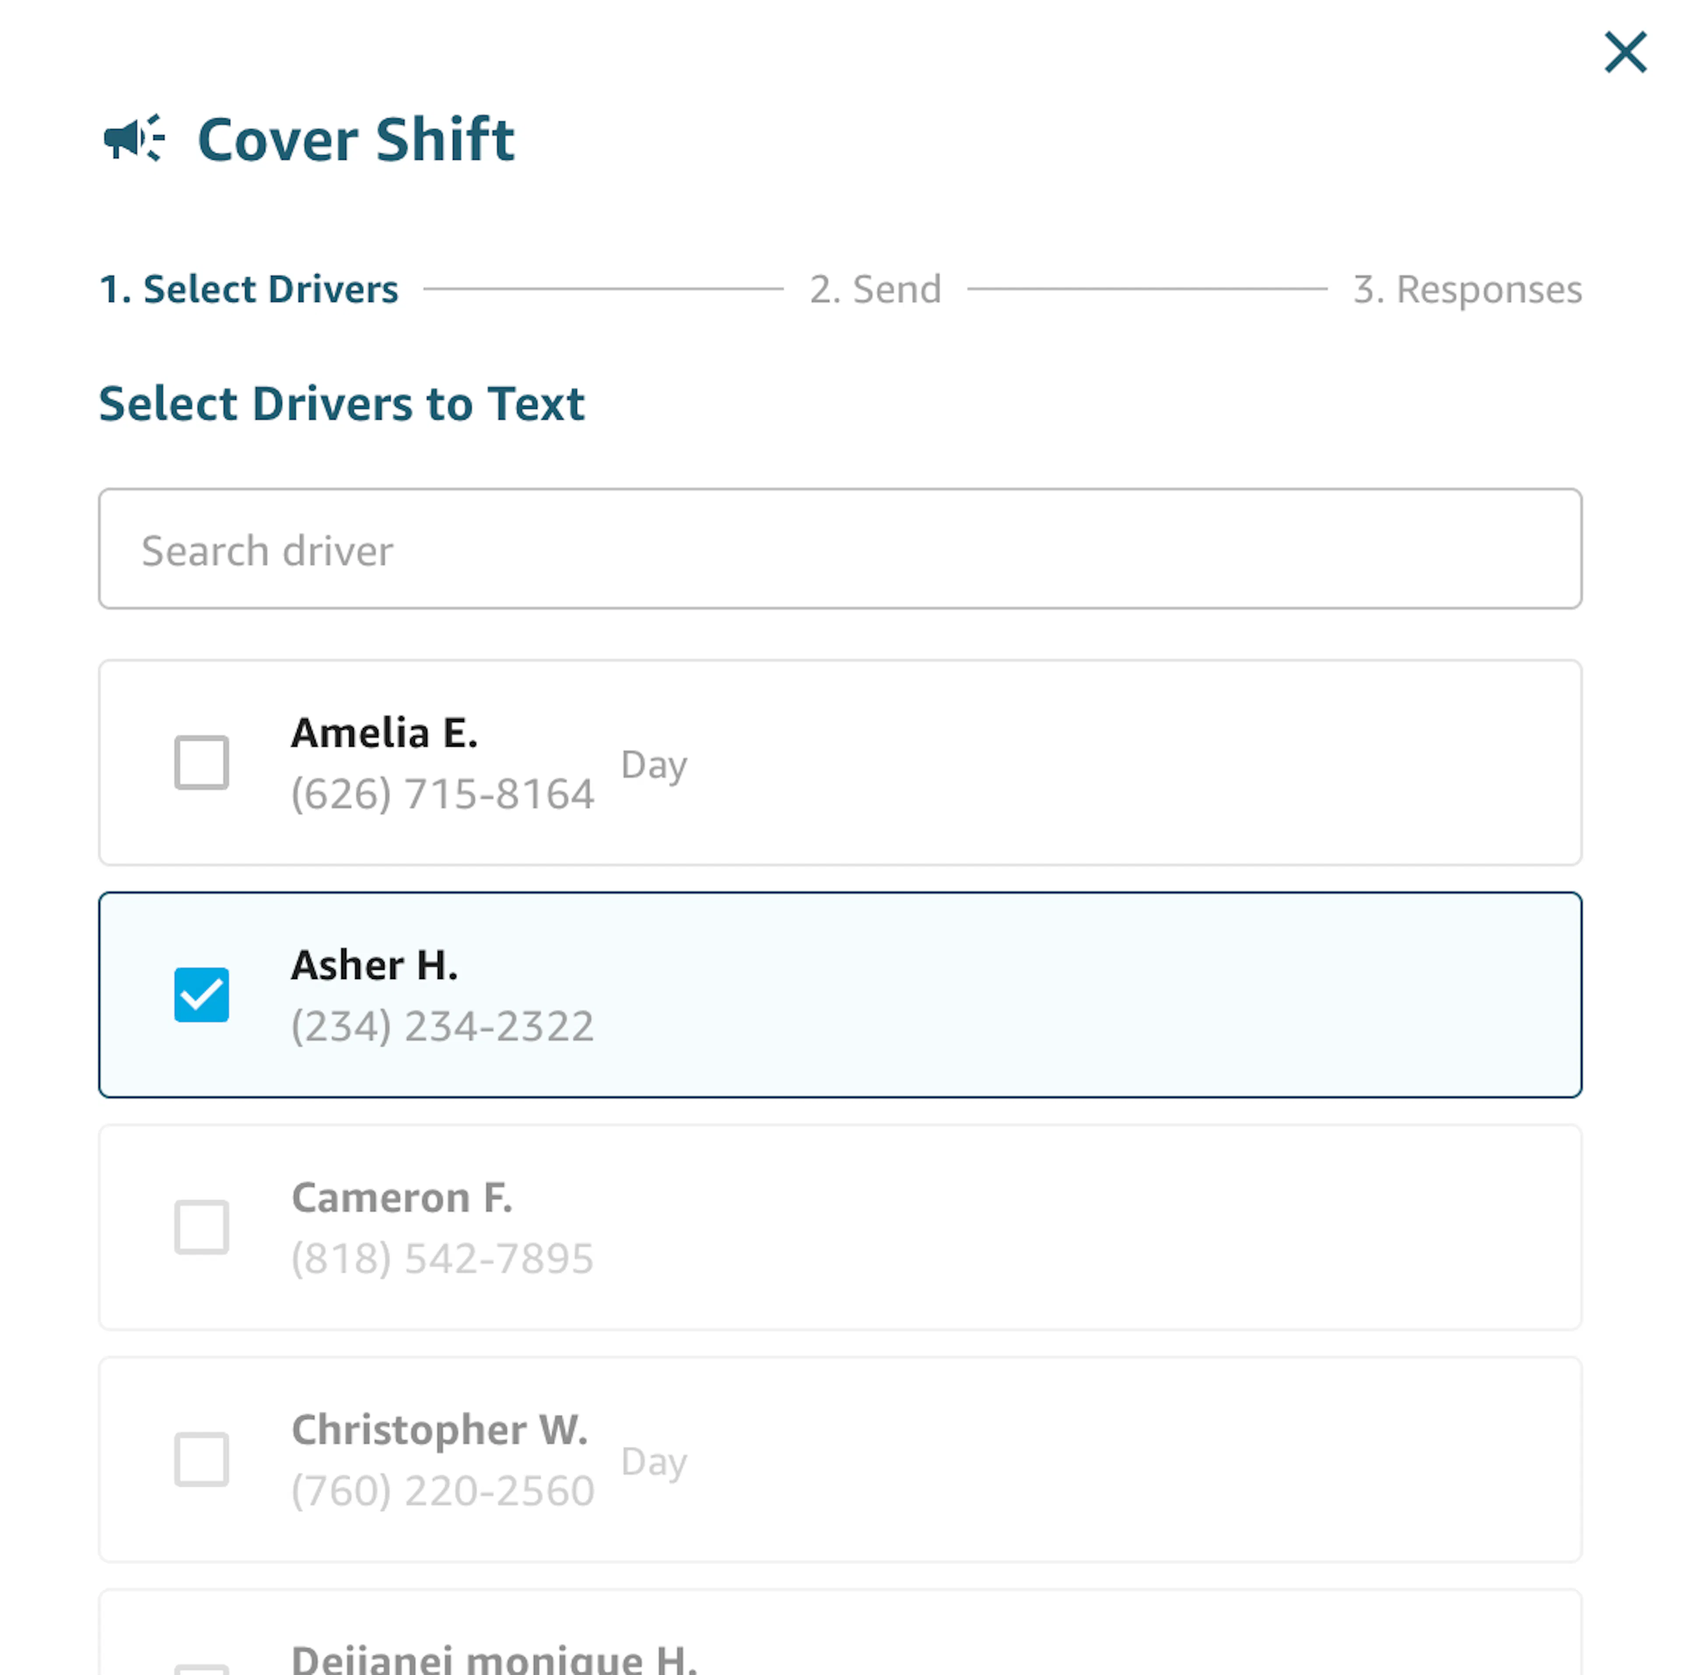The width and height of the screenshot is (1681, 1675).
Task: Close the Cover Shift dialog
Action: click(x=1625, y=52)
